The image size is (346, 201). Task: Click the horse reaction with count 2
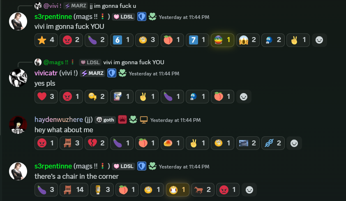[203, 190]
